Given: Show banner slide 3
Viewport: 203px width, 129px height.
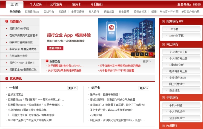Looking at the screenshot, I should coord(142,54).
